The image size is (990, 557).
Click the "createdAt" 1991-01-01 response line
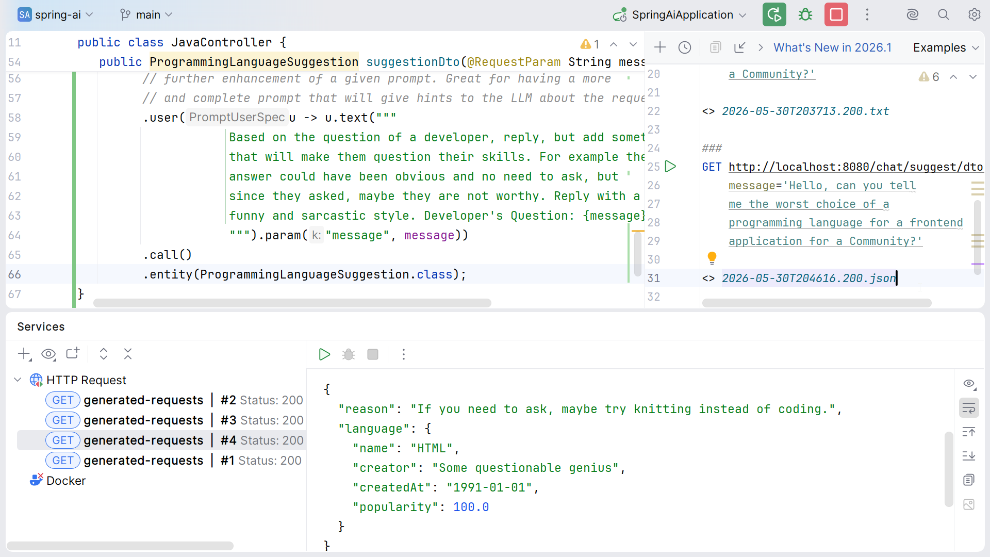coord(445,487)
